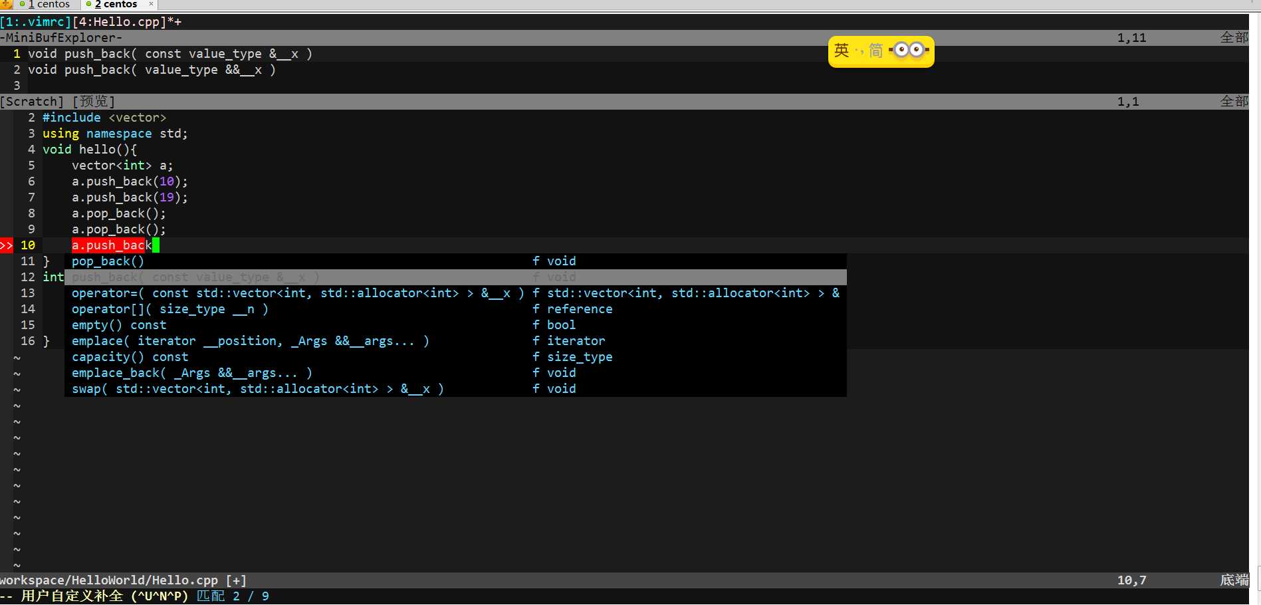Choose emplace_back( _Args &&__args... ) completion
Screen dimensions: 1261x605
(455, 373)
